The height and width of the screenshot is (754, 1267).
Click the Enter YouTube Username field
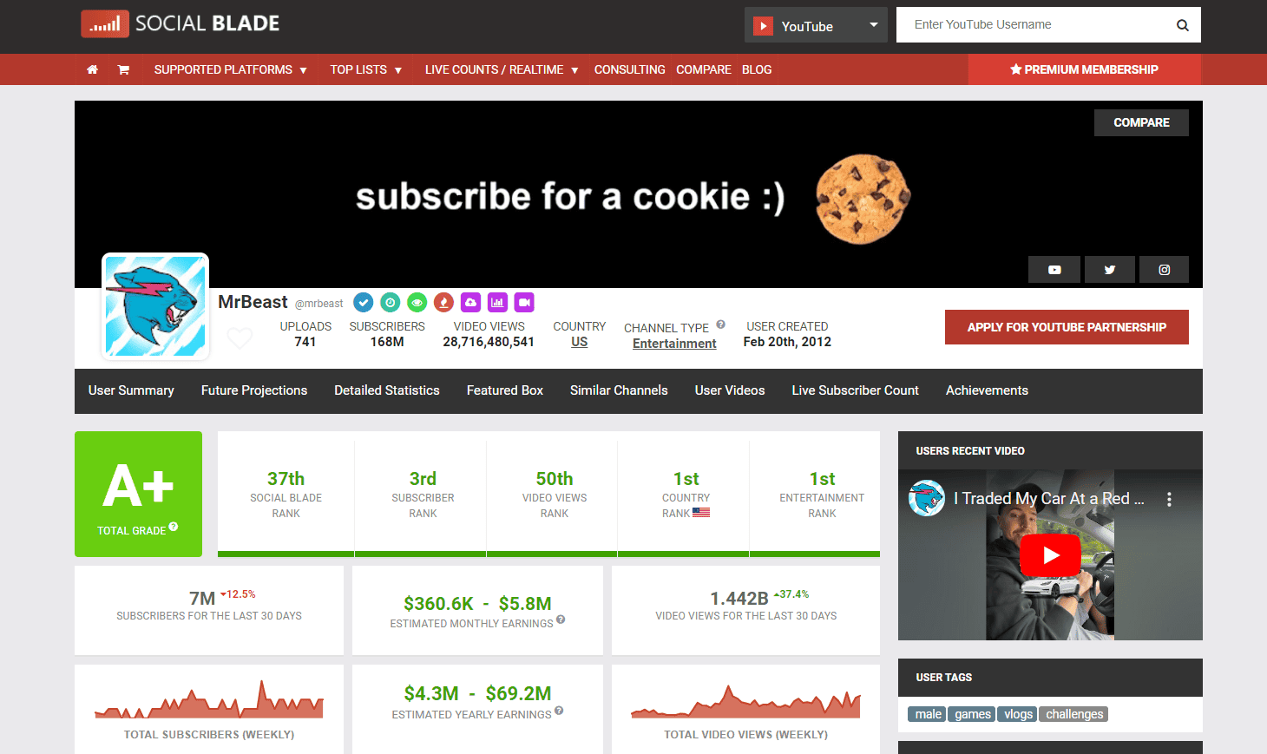tap(1037, 25)
